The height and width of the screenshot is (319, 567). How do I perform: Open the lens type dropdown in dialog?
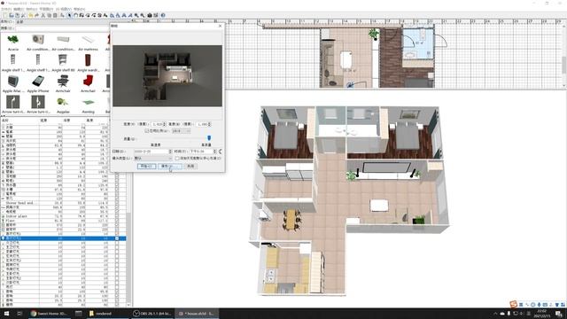tap(153, 159)
